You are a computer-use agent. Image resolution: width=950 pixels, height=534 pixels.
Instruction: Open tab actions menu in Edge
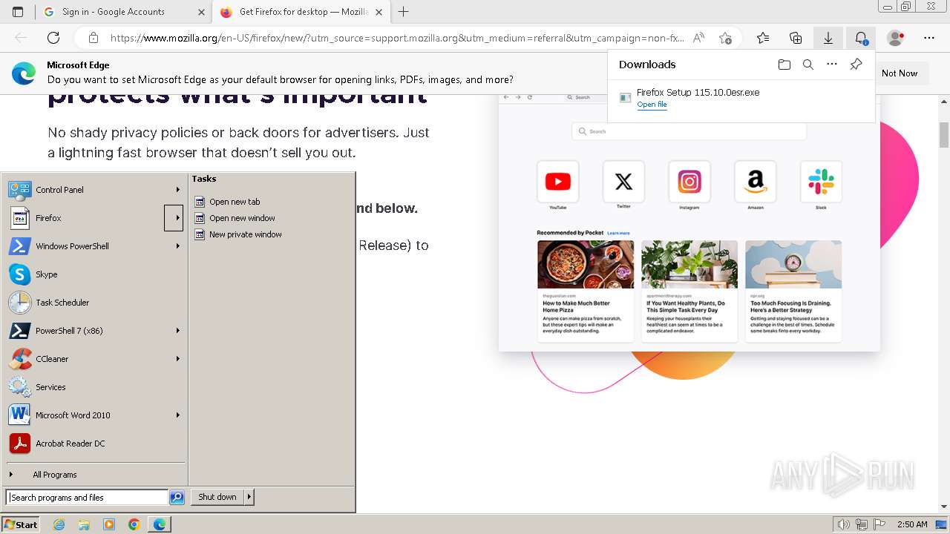pos(18,12)
